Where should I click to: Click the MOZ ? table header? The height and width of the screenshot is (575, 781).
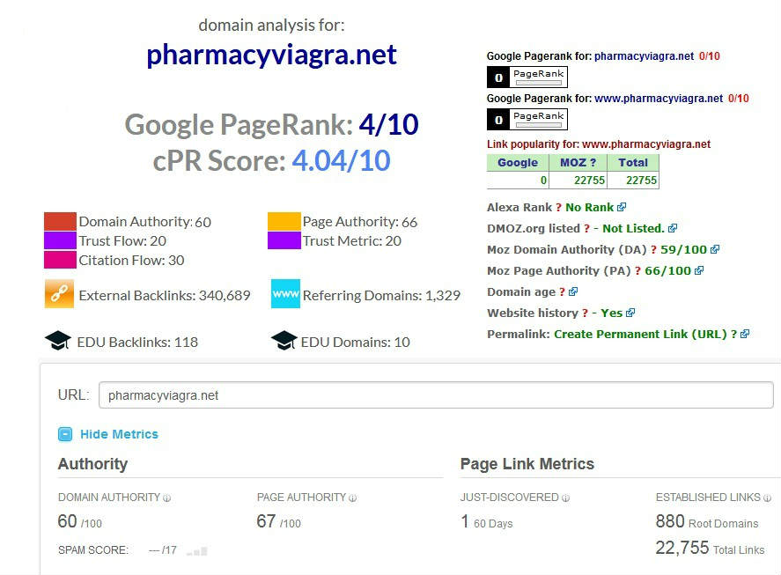pyautogui.click(x=578, y=162)
